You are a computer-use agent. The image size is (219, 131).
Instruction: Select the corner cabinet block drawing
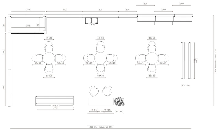27,24
